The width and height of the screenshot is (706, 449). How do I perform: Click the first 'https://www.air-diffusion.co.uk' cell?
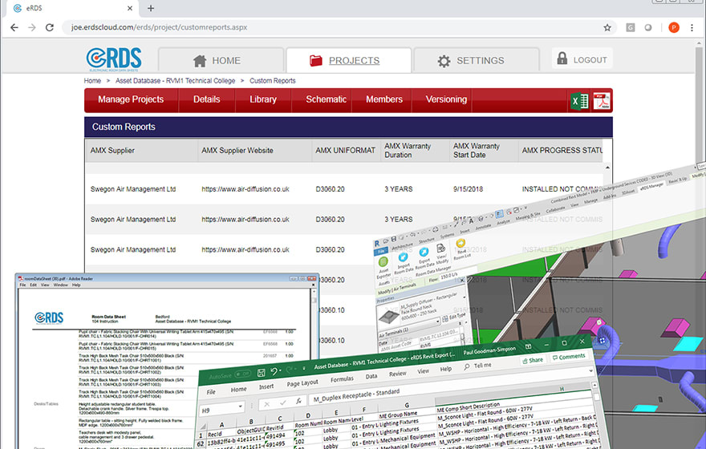click(x=245, y=189)
